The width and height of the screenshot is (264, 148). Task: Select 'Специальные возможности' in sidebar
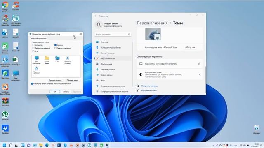pos(113,86)
